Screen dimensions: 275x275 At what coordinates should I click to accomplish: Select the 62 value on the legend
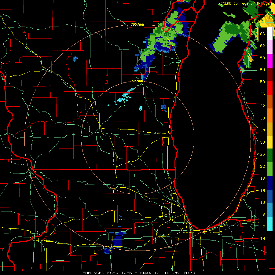262,46
